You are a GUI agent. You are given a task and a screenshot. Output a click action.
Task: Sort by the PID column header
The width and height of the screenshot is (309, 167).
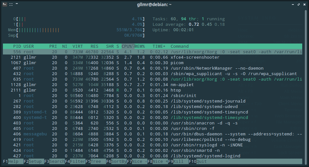point(17,46)
